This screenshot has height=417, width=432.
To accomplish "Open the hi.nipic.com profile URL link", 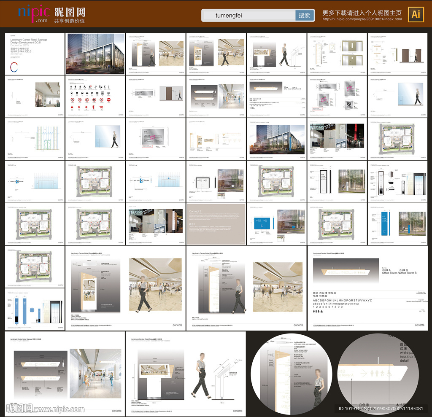I will (362, 19).
